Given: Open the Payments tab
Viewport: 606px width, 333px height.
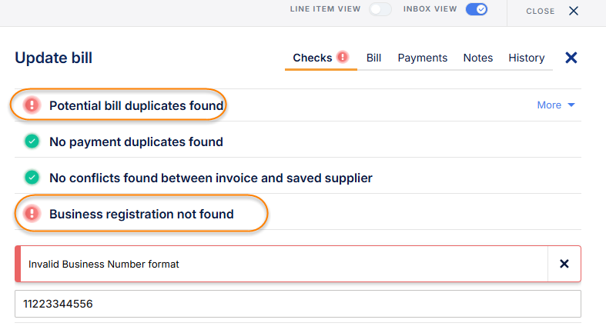Looking at the screenshot, I should click(x=422, y=58).
